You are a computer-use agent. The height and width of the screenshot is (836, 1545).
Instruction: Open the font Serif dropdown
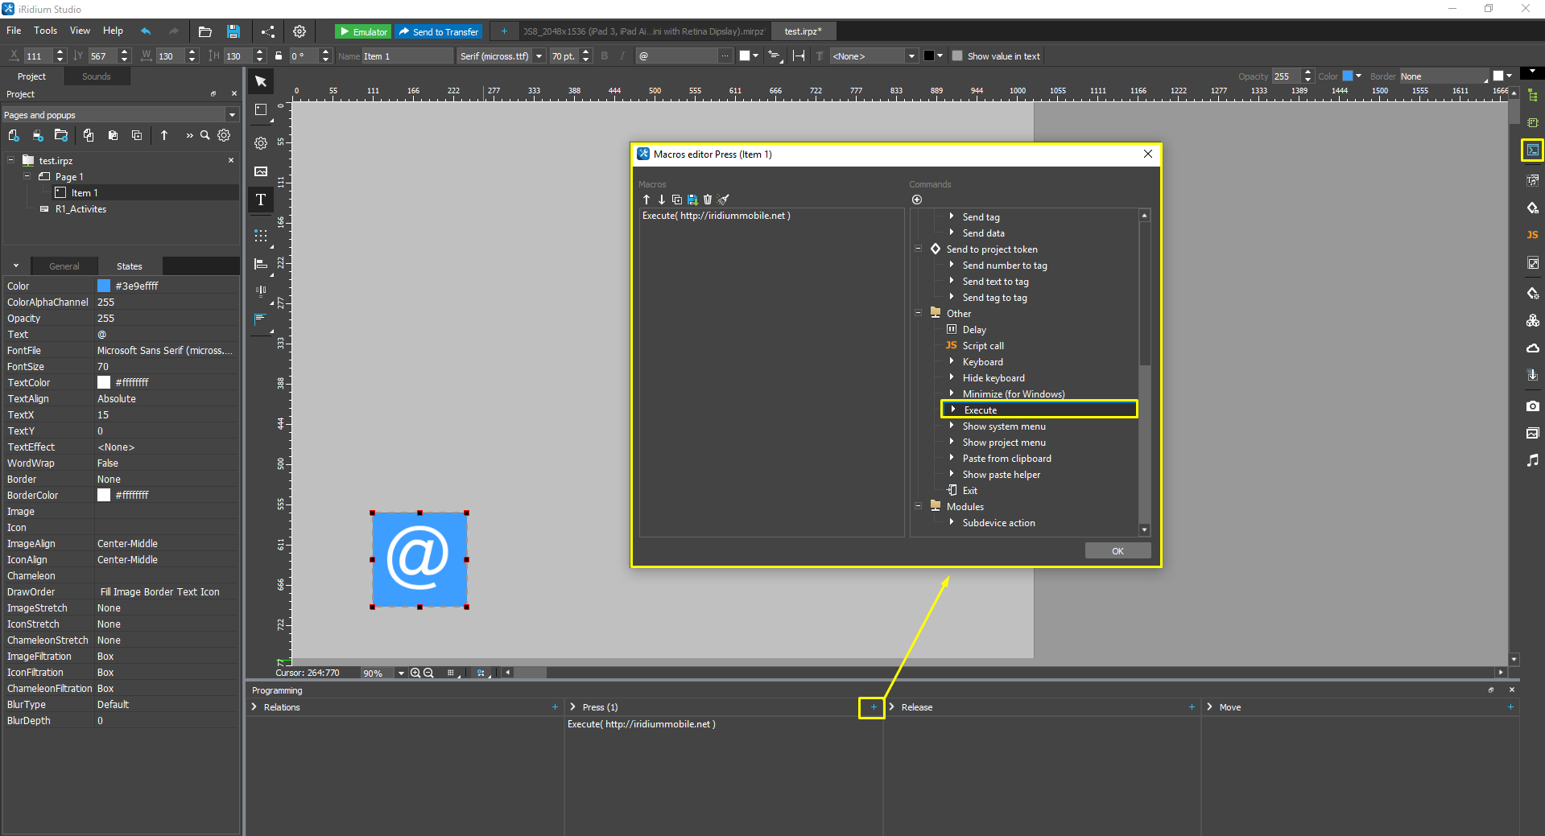tap(539, 56)
